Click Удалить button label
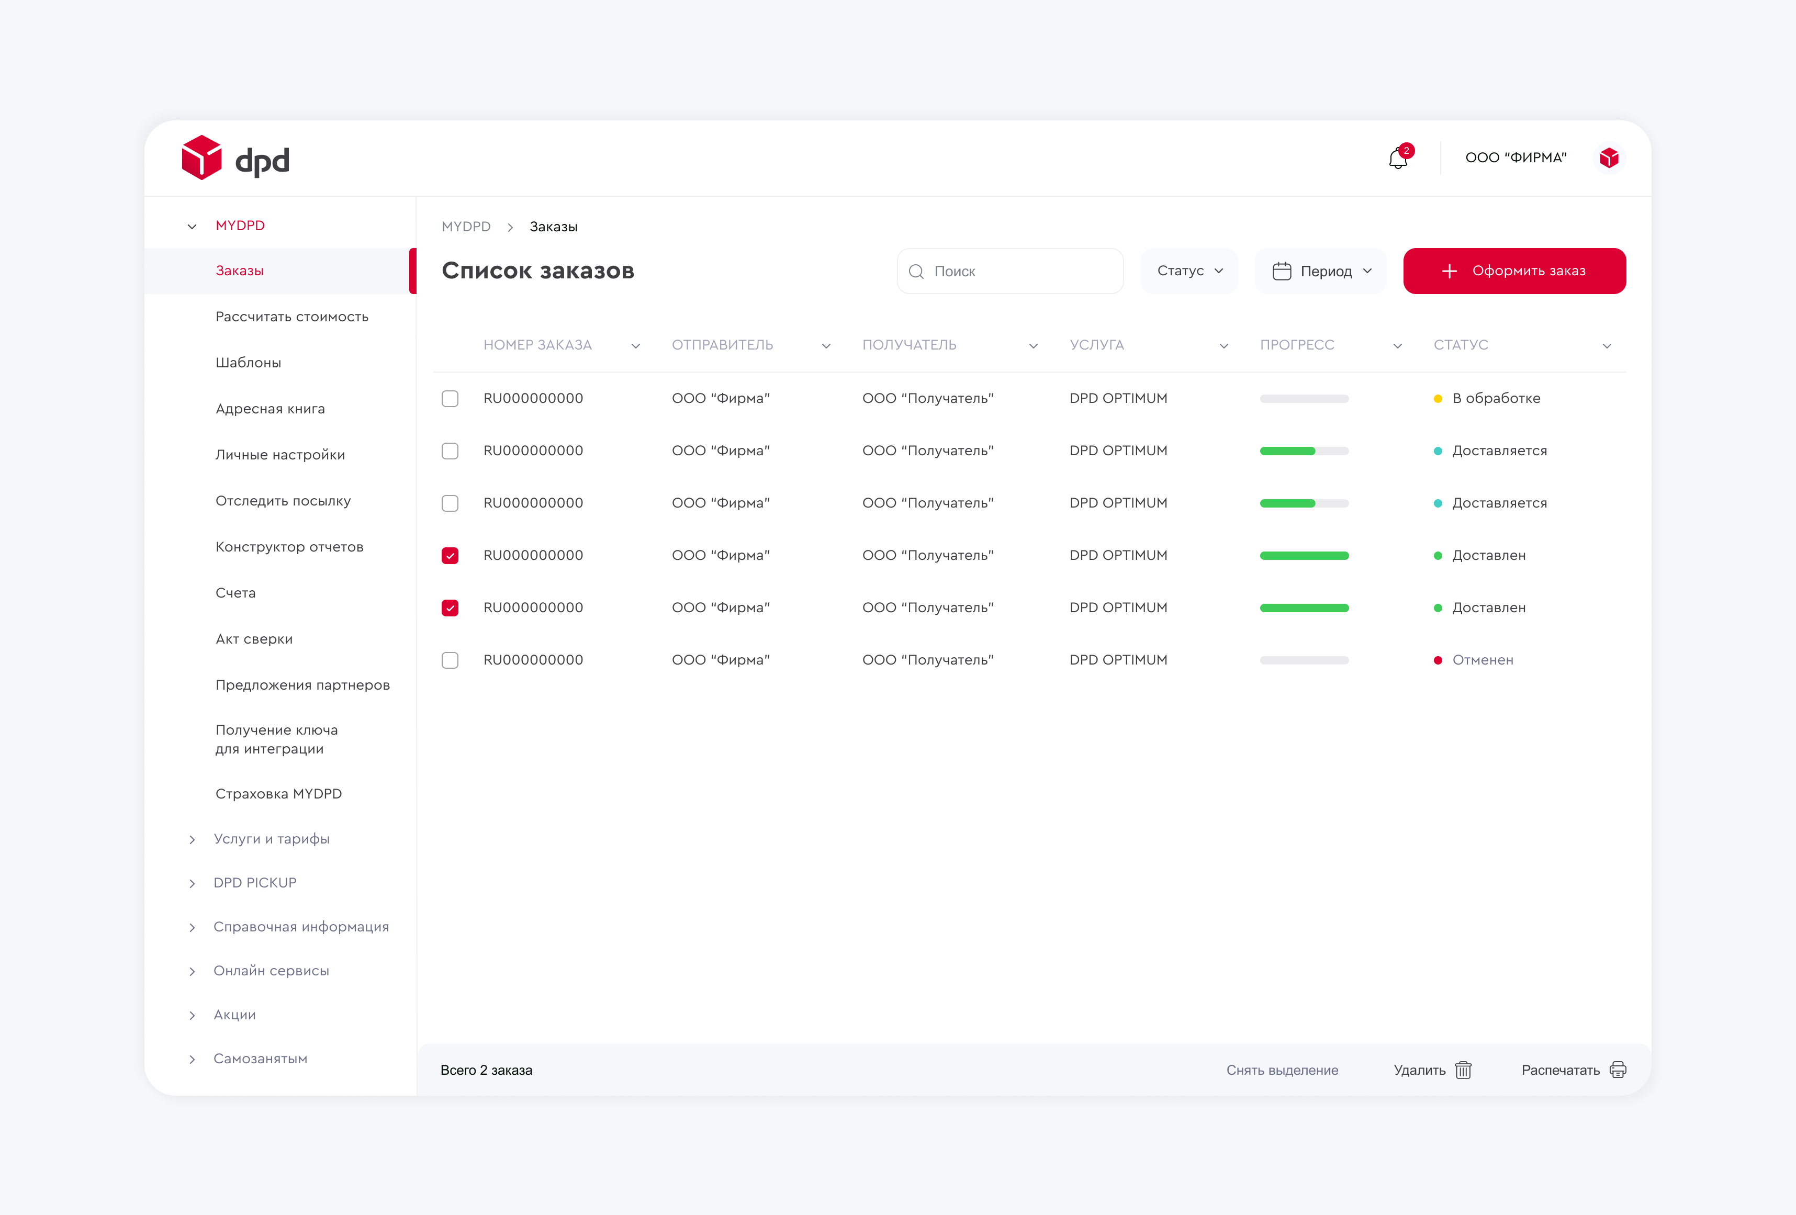 [x=1419, y=1071]
